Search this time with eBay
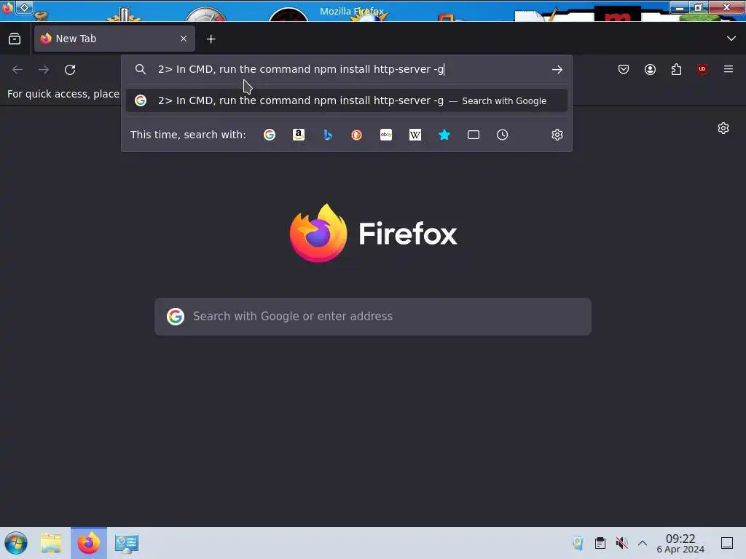The width and height of the screenshot is (746, 559). tap(386, 135)
